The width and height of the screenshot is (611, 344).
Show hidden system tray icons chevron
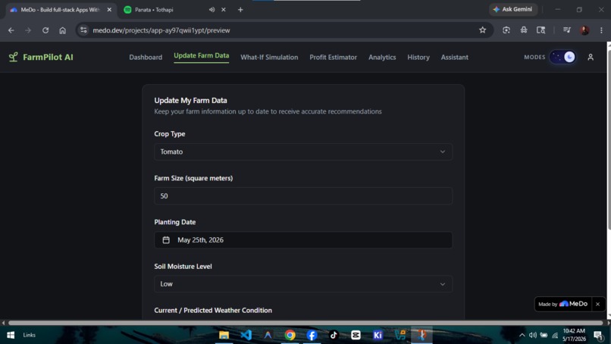[x=522, y=335]
